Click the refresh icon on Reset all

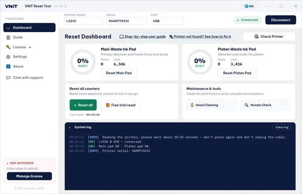point(75,105)
